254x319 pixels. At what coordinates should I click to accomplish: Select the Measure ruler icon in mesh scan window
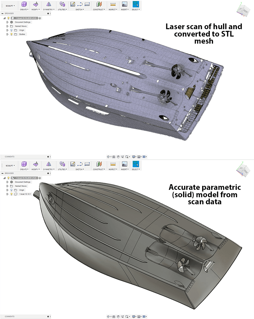[113, 4]
